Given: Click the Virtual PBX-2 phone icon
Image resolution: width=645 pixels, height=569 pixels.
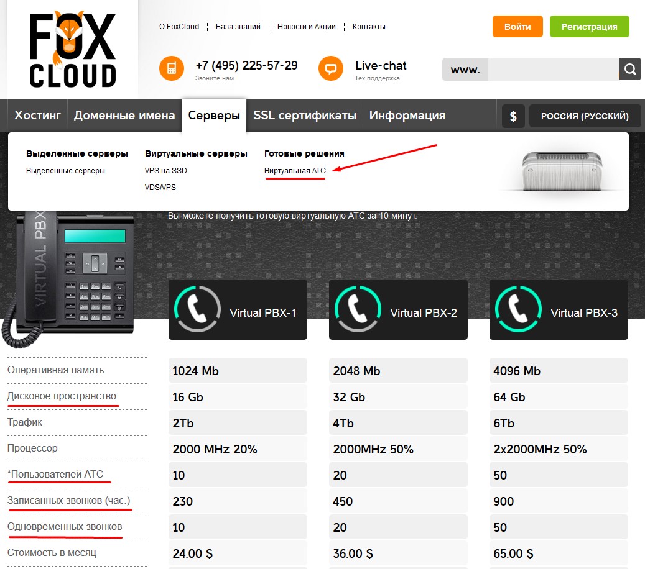Looking at the screenshot, I should 358,309.
